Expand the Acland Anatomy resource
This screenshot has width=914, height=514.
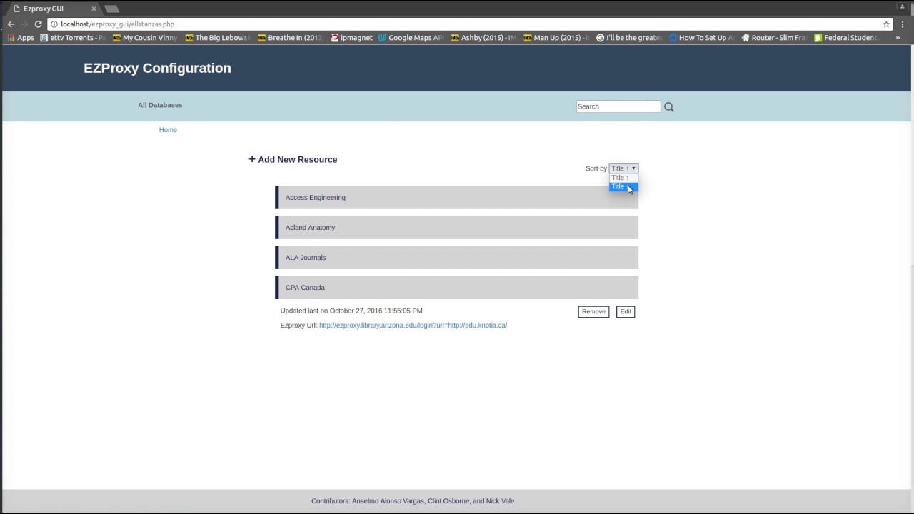[x=456, y=228]
